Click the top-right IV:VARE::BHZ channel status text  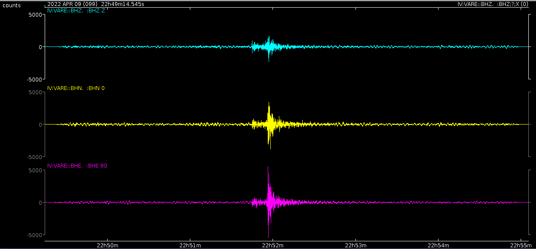[493, 3]
